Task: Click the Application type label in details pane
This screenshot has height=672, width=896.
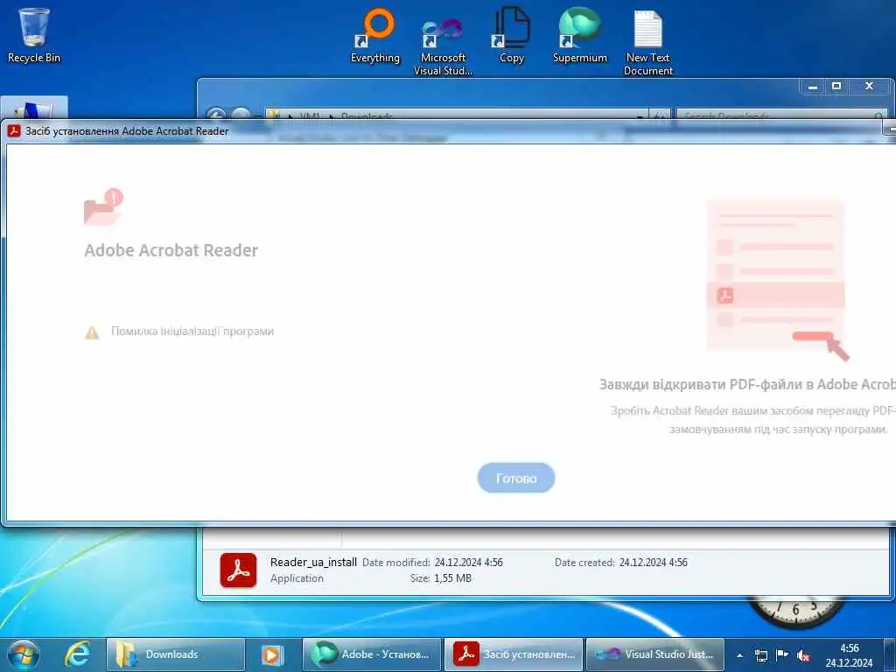Action: pyautogui.click(x=297, y=578)
